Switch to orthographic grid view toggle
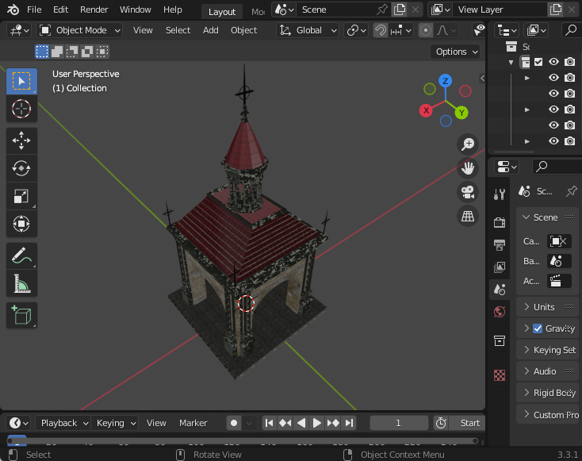The image size is (582, 461). [x=468, y=216]
